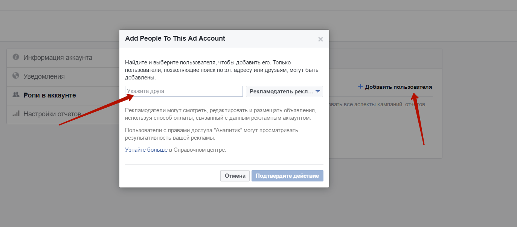Viewport: 517px width, 227px height.
Task: Click the plus icon before Добавить пользователя
Action: click(360, 87)
